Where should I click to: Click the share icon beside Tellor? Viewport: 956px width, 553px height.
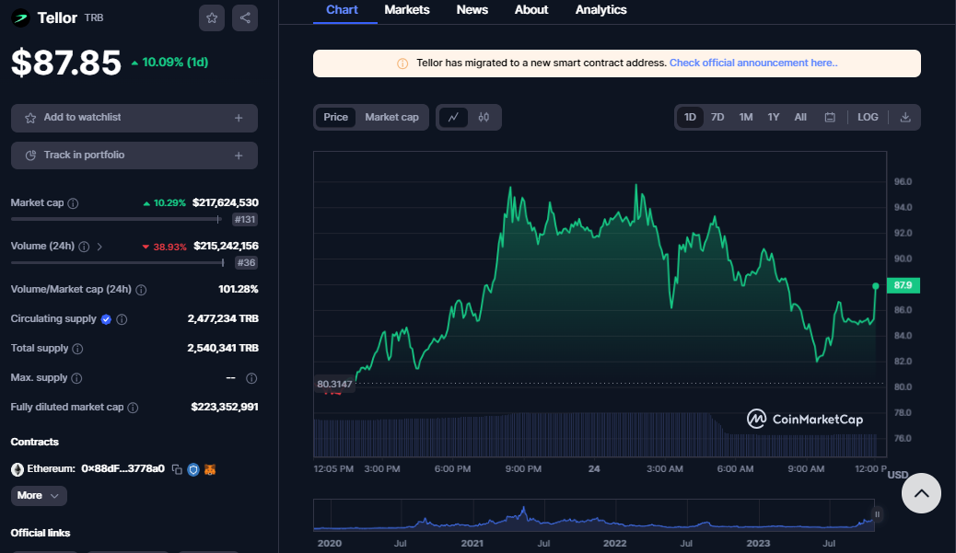(245, 17)
